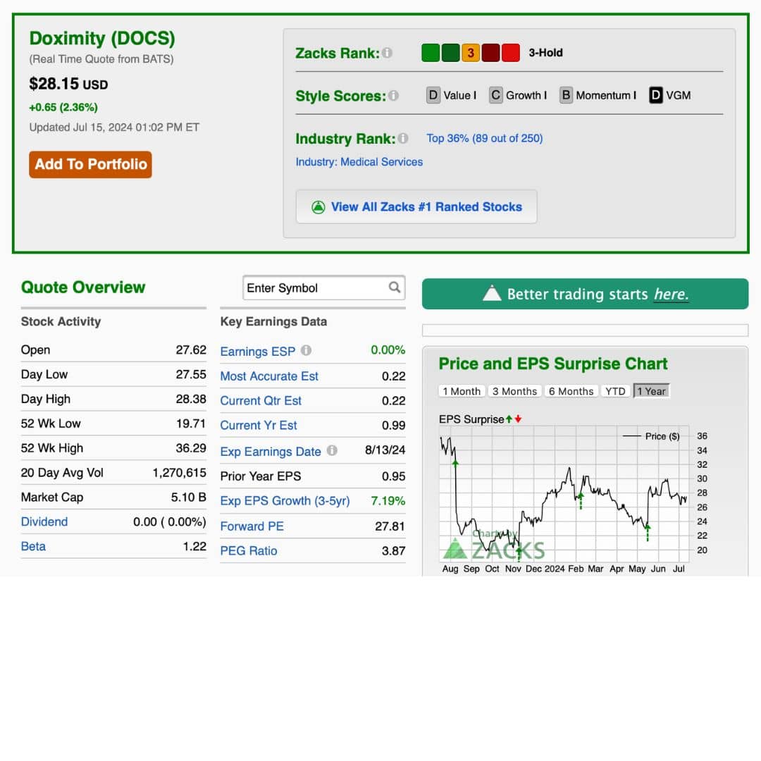Click the Earnings ESP info icon

click(x=306, y=350)
